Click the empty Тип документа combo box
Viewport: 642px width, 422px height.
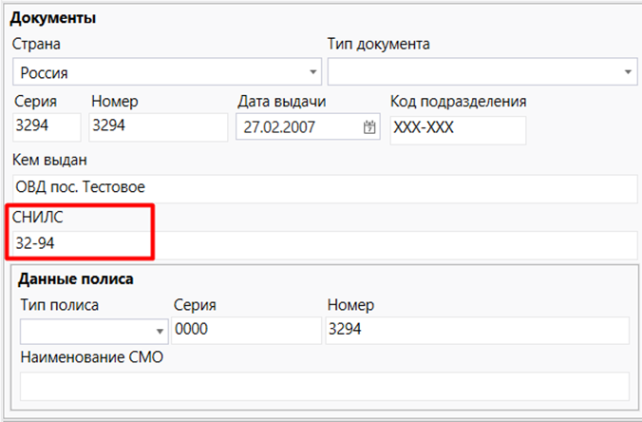click(x=473, y=72)
